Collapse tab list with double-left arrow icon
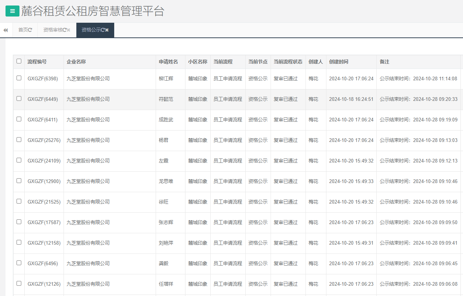 point(5,30)
